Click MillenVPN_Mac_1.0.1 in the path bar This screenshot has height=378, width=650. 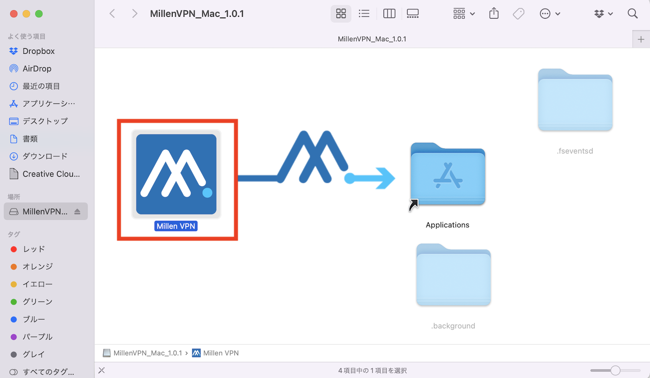[x=143, y=353]
